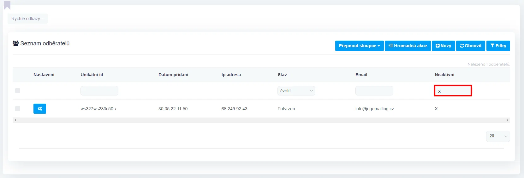
Task: Sort by Datum přidání column header
Action: [173, 75]
